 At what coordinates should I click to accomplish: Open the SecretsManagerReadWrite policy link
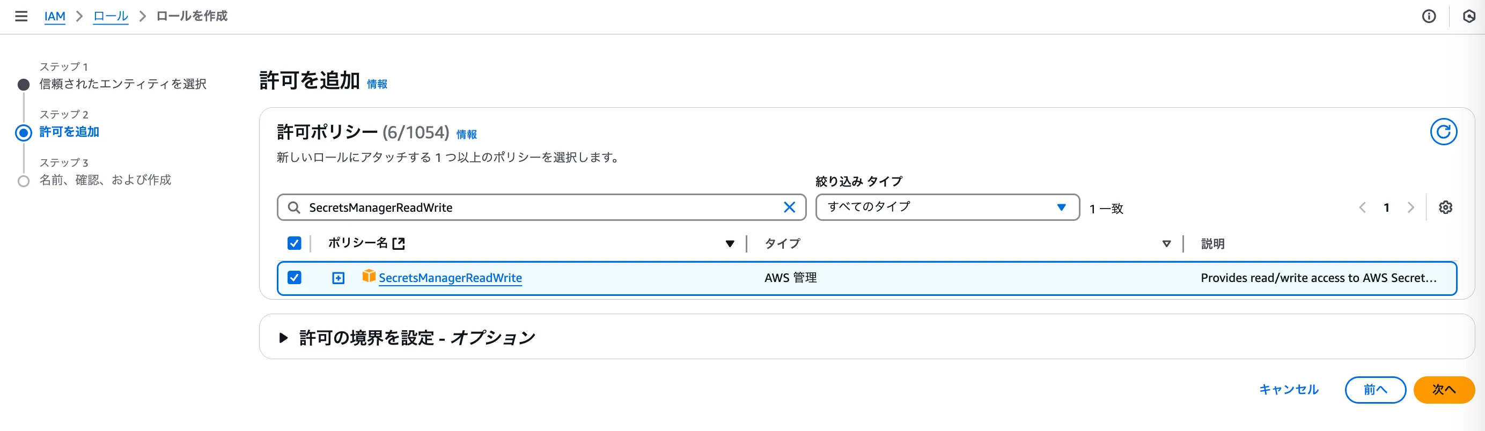coord(450,278)
